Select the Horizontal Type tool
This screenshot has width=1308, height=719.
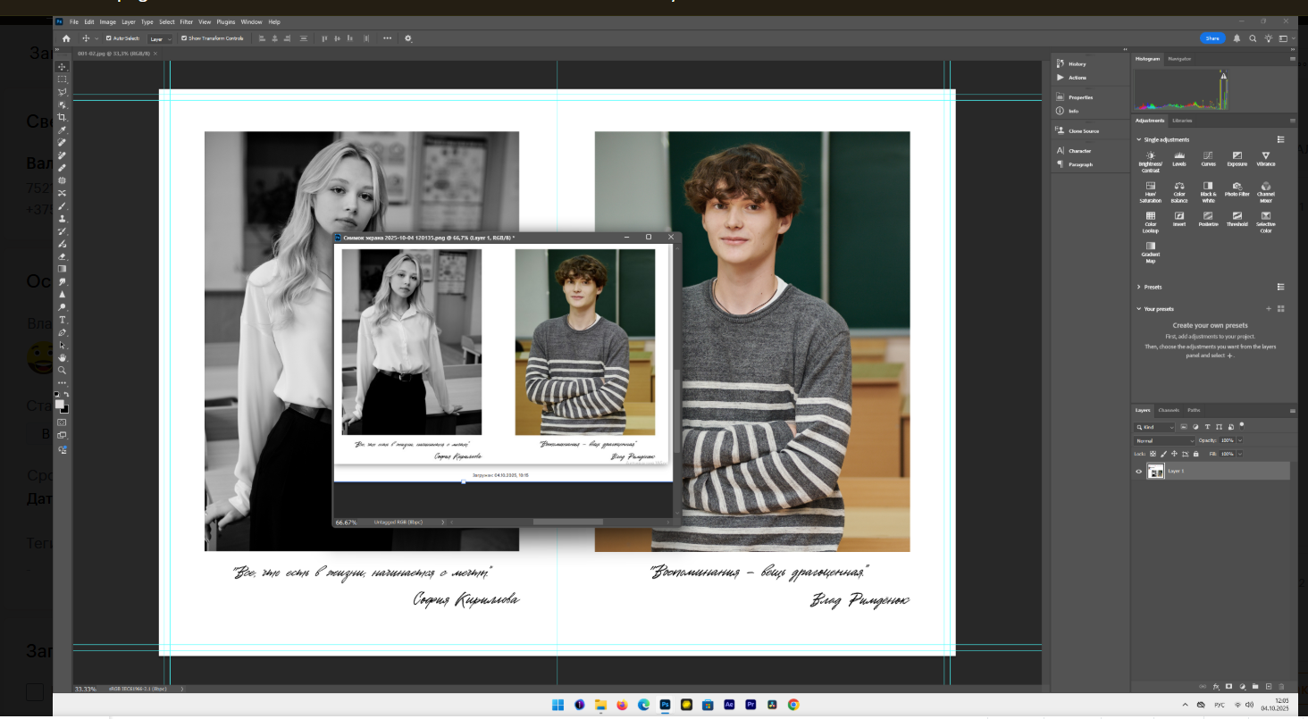(x=63, y=320)
